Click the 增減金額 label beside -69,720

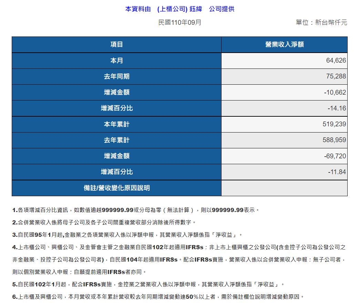[x=116, y=156]
